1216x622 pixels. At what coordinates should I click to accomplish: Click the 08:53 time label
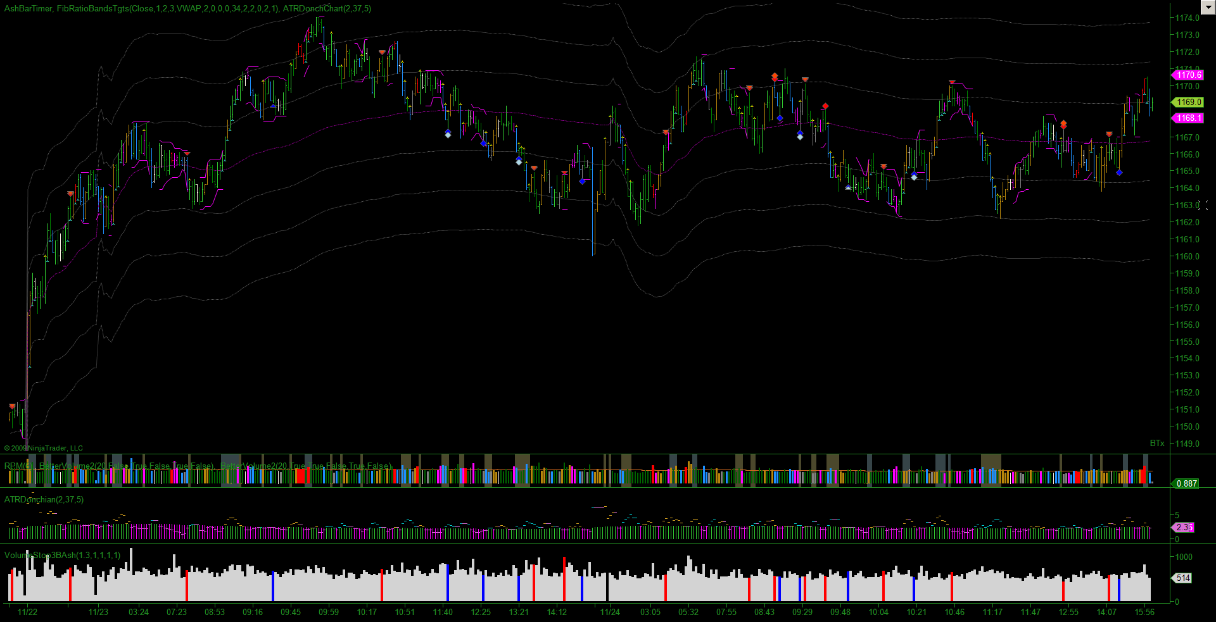pos(215,612)
